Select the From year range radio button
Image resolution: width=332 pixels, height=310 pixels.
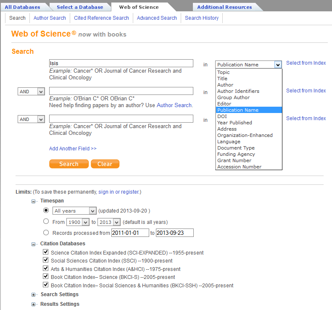46,221
